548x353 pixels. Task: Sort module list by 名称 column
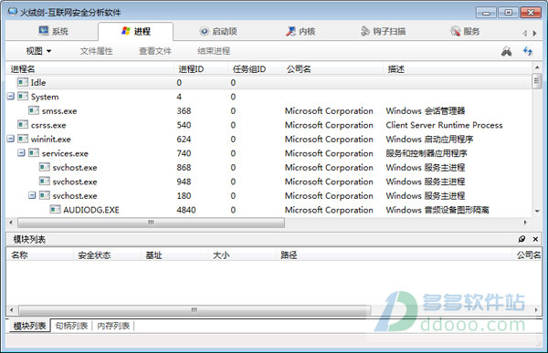pyautogui.click(x=40, y=255)
